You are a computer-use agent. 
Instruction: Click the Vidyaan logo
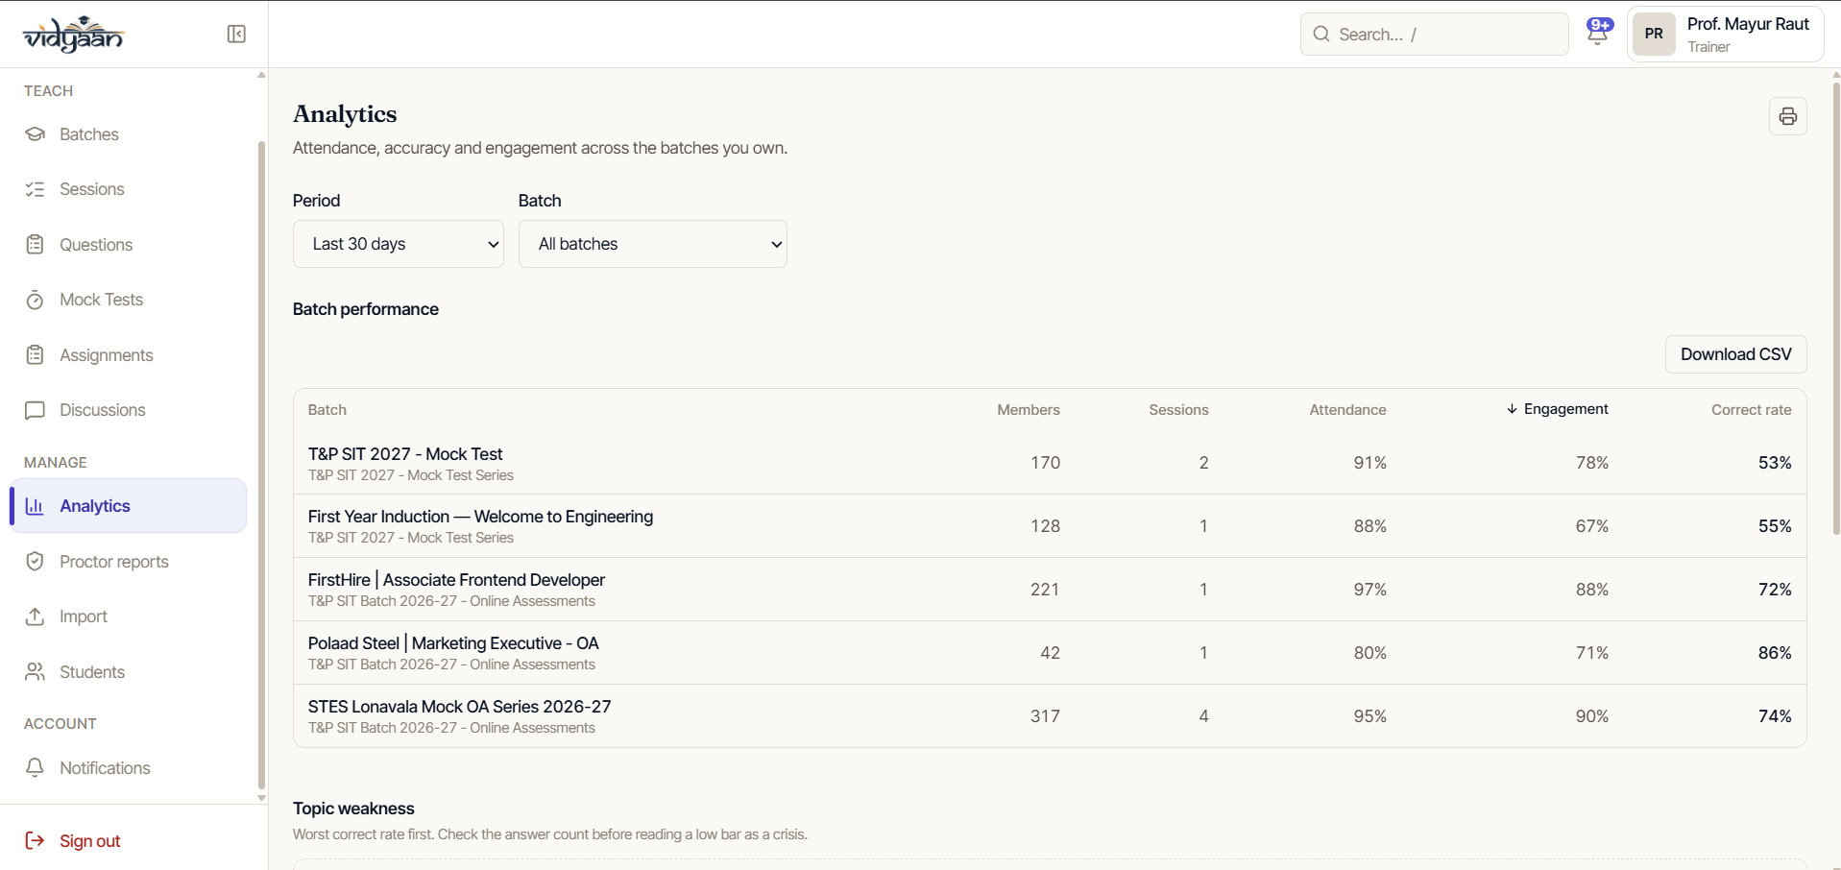74,34
